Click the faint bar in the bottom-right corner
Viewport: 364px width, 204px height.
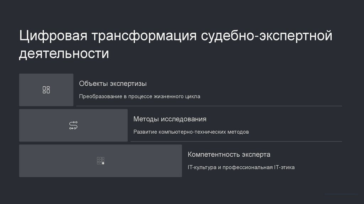click(342, 194)
